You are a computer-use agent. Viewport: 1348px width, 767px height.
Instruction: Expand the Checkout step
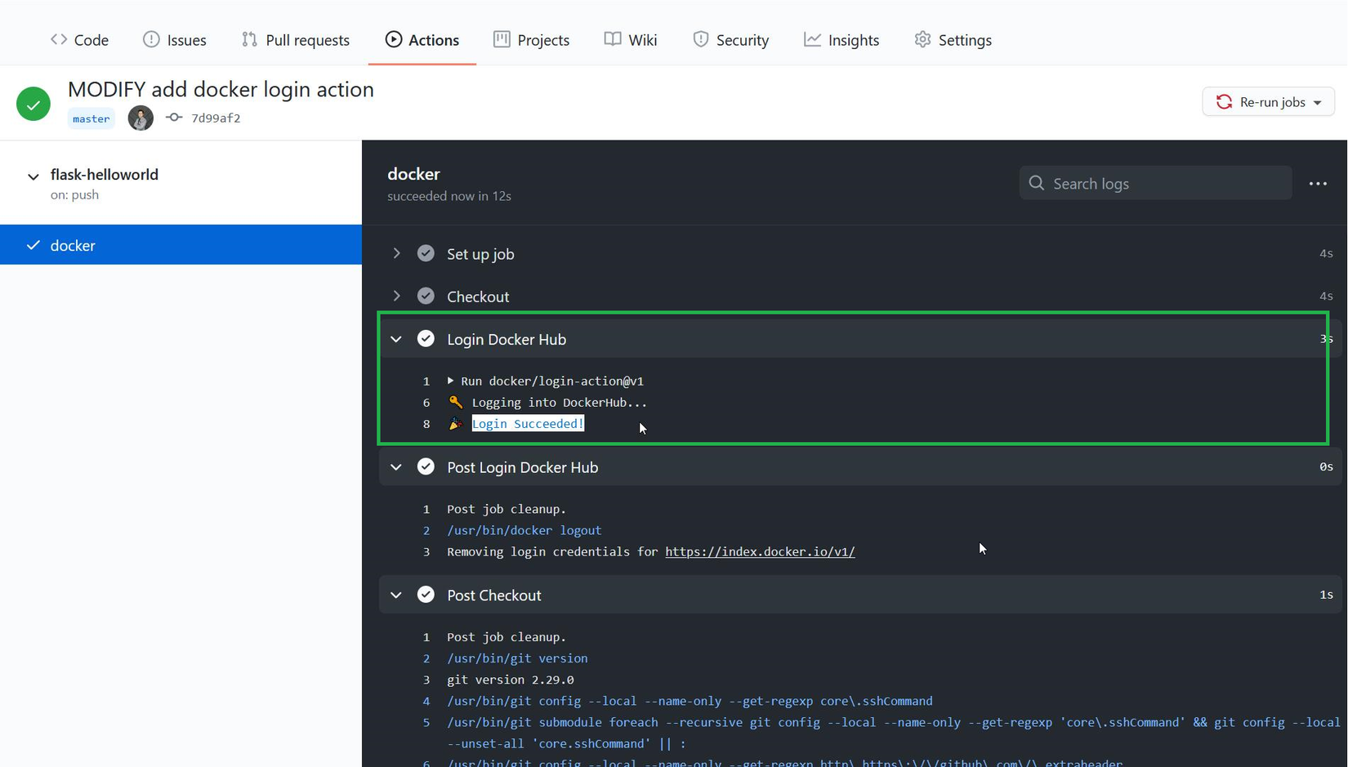click(x=396, y=297)
